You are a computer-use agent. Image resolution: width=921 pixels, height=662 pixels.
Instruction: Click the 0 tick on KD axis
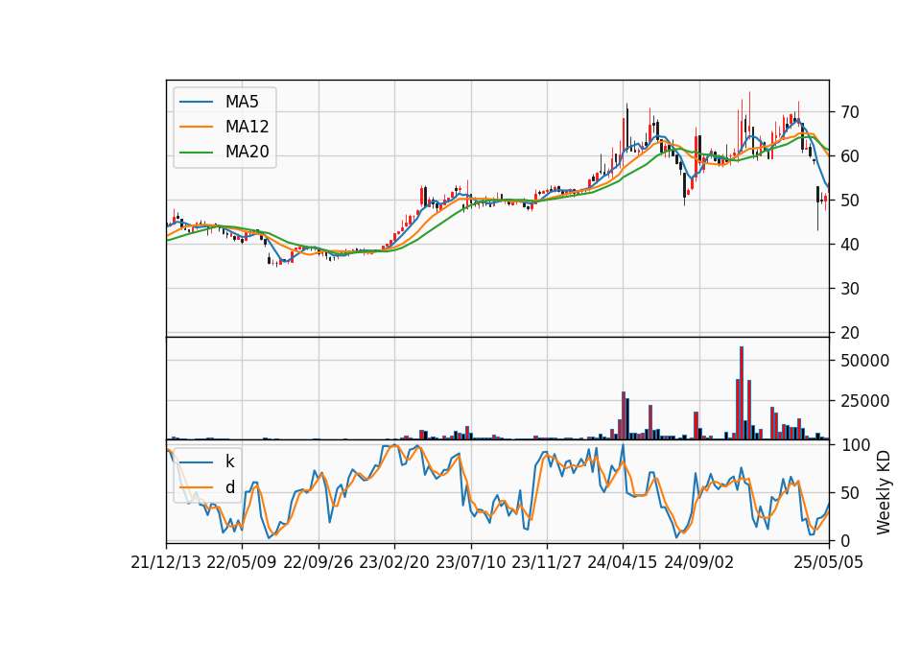pyautogui.click(x=844, y=540)
